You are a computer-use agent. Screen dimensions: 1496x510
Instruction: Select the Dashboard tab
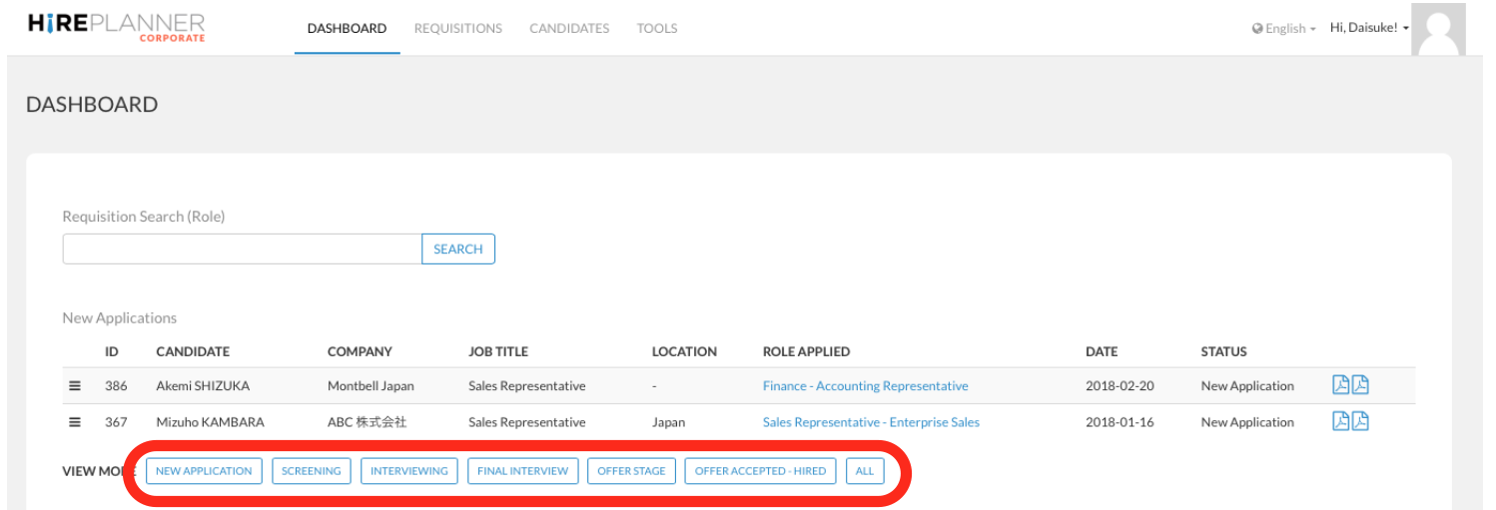(347, 28)
